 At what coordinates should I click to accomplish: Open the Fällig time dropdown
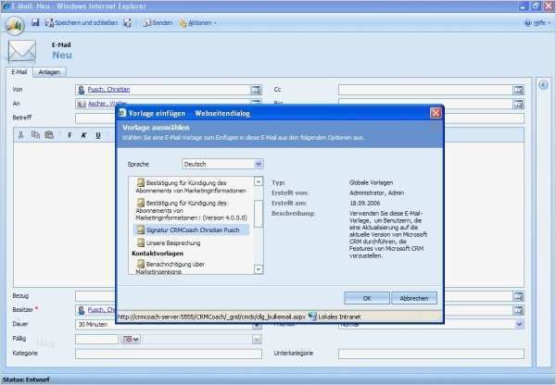(x=258, y=339)
